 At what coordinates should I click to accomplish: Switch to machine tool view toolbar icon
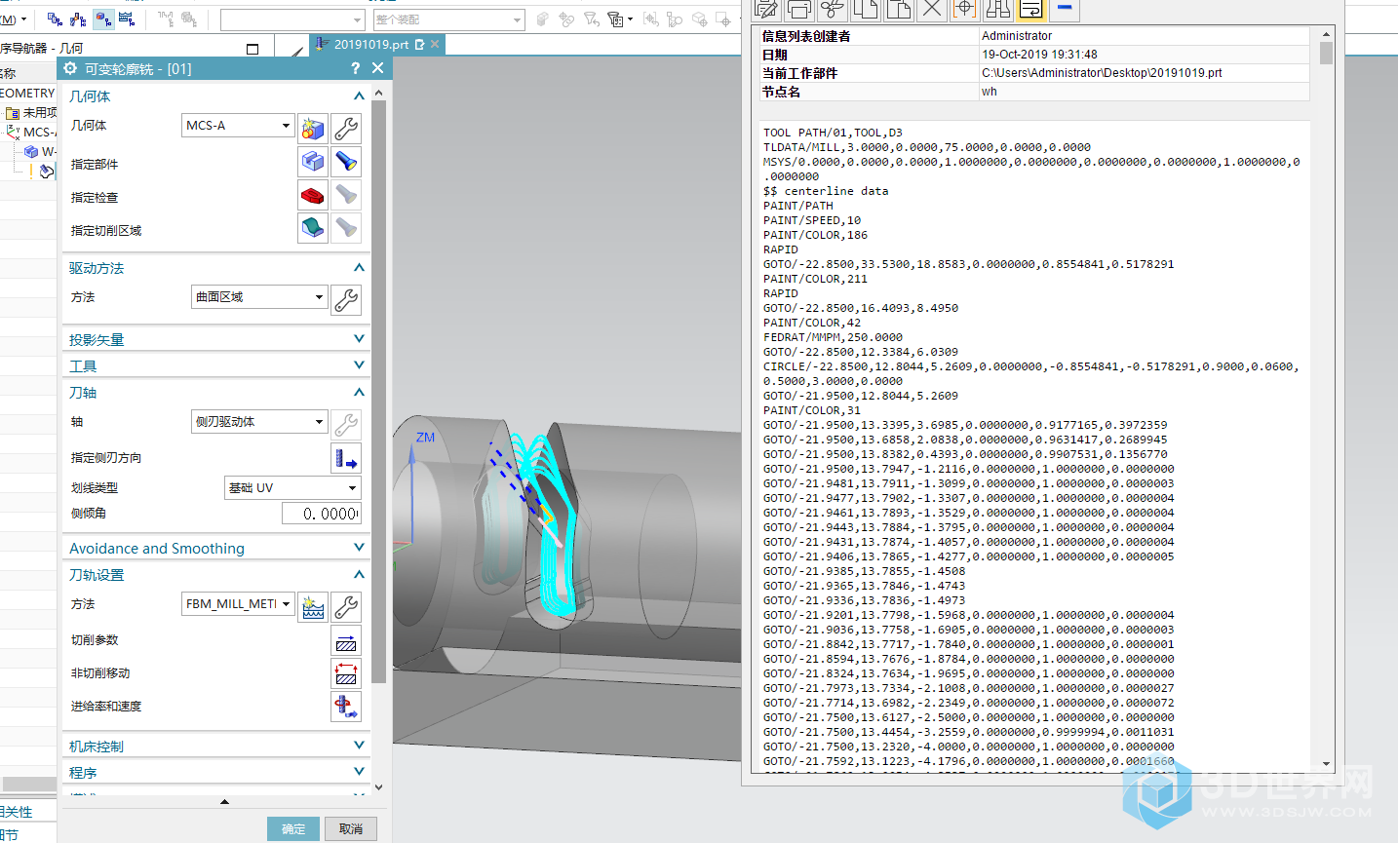(79, 19)
